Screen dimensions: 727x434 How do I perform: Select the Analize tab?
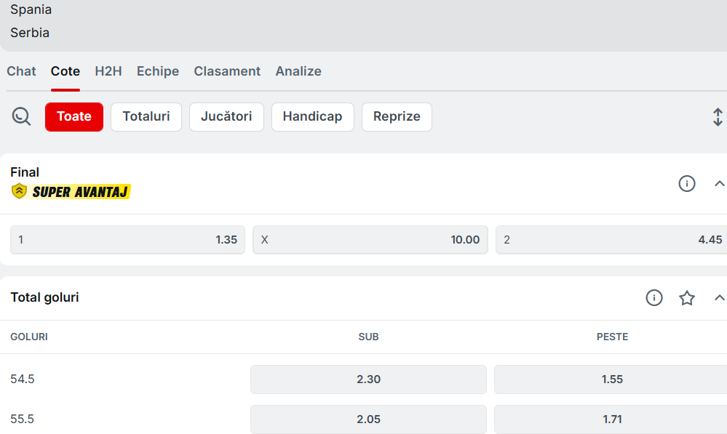click(298, 71)
